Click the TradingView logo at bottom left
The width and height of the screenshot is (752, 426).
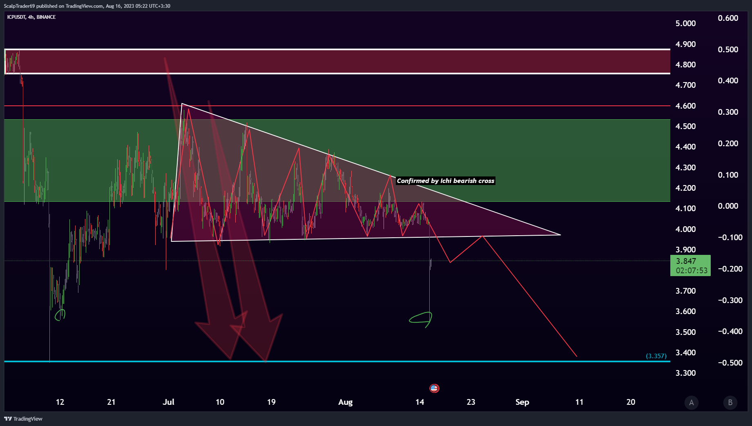click(23, 419)
